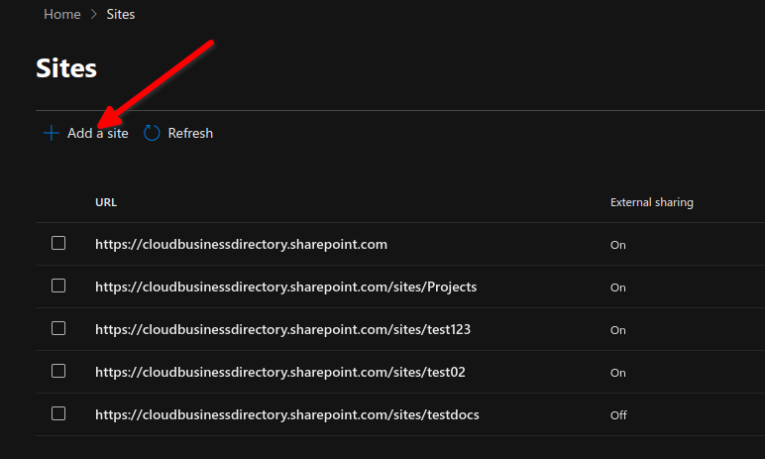Click the sites/test02 URL
The width and height of the screenshot is (765, 459).
pyautogui.click(x=280, y=372)
